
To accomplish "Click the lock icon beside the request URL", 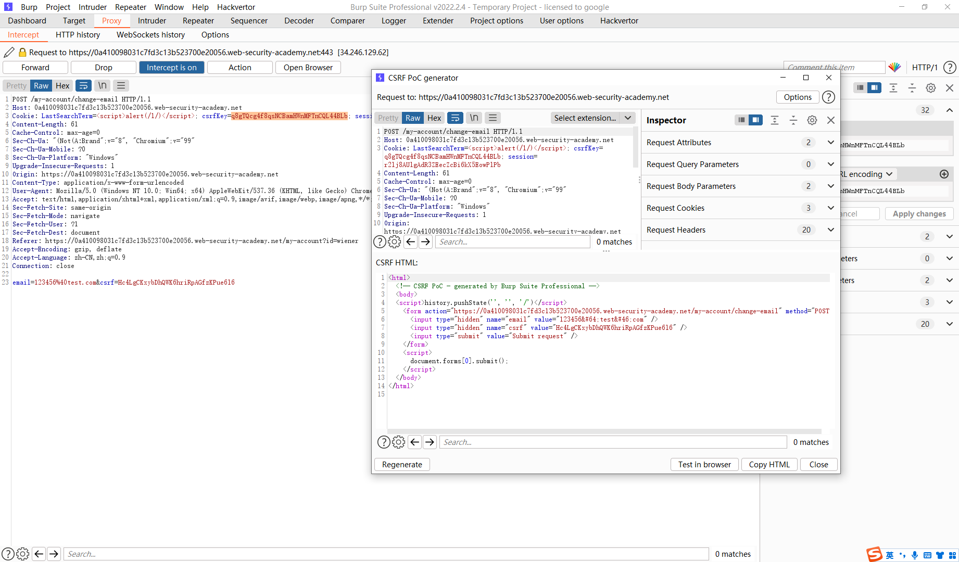I will (x=22, y=52).
